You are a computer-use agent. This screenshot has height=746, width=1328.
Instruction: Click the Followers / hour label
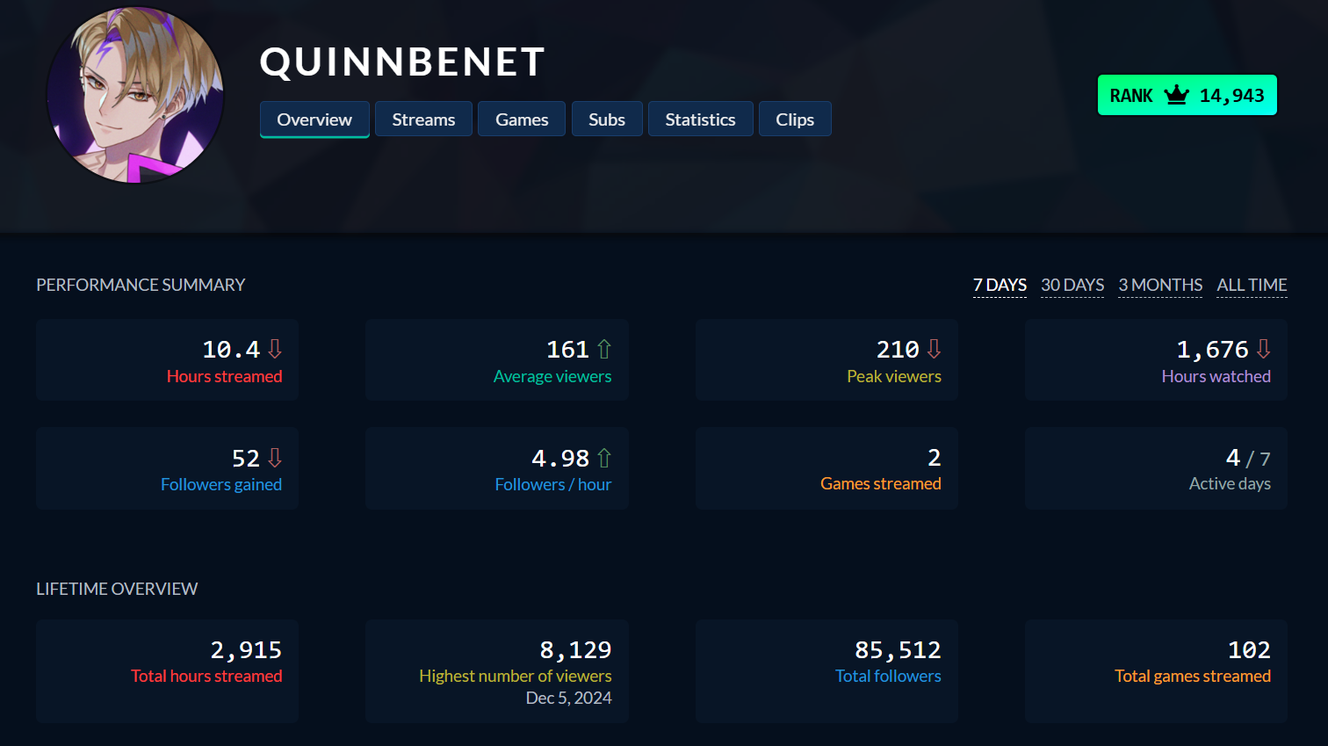click(x=553, y=484)
